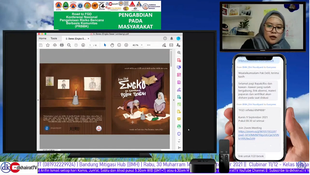This screenshot has height=175, width=310.
Task: Open the account profile avatar
Action: 178,38
